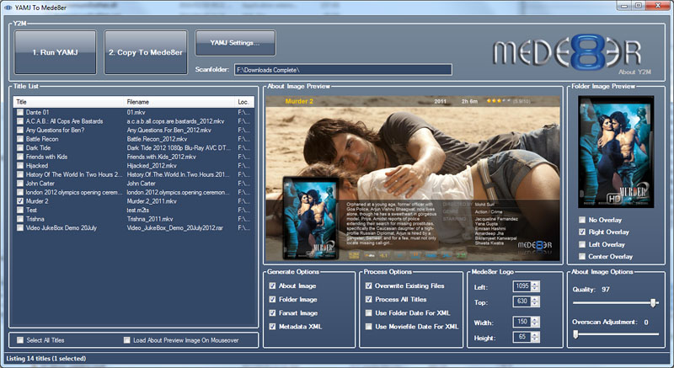The height and width of the screenshot is (368, 674).
Task: Sort list by the Title column header
Action: [69, 102]
